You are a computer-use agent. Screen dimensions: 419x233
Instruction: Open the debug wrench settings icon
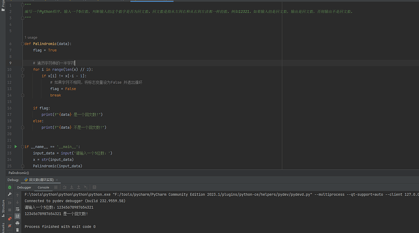pyautogui.click(x=9, y=194)
